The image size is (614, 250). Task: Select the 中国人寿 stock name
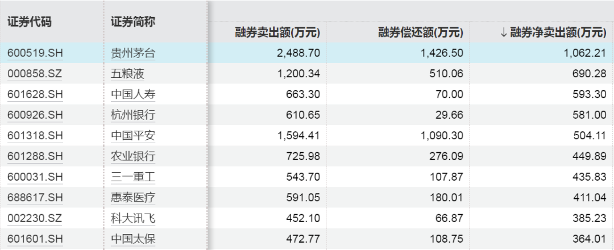(x=133, y=94)
